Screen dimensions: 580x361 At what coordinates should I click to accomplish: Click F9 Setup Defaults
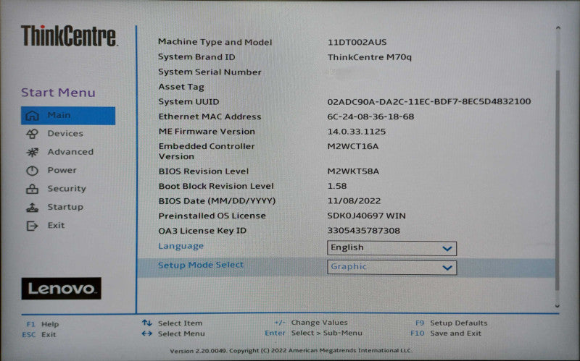451,323
